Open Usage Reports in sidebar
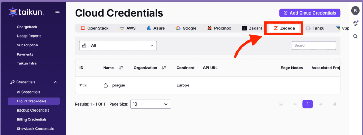Image resolution: width=363 pixels, height=135 pixels. coord(29,36)
